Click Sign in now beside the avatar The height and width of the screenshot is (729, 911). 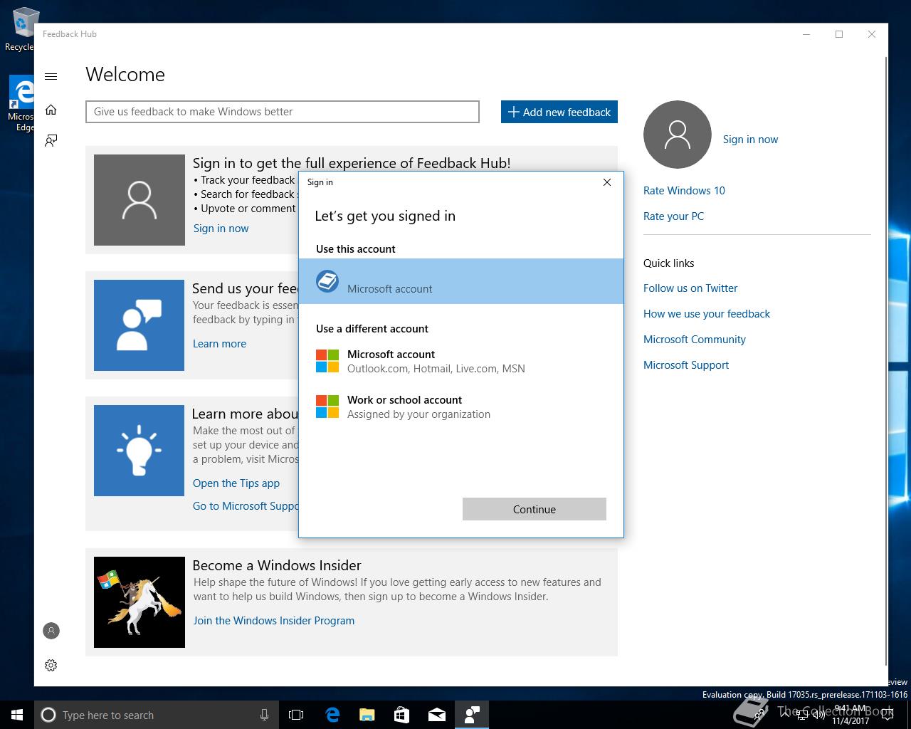coord(750,140)
